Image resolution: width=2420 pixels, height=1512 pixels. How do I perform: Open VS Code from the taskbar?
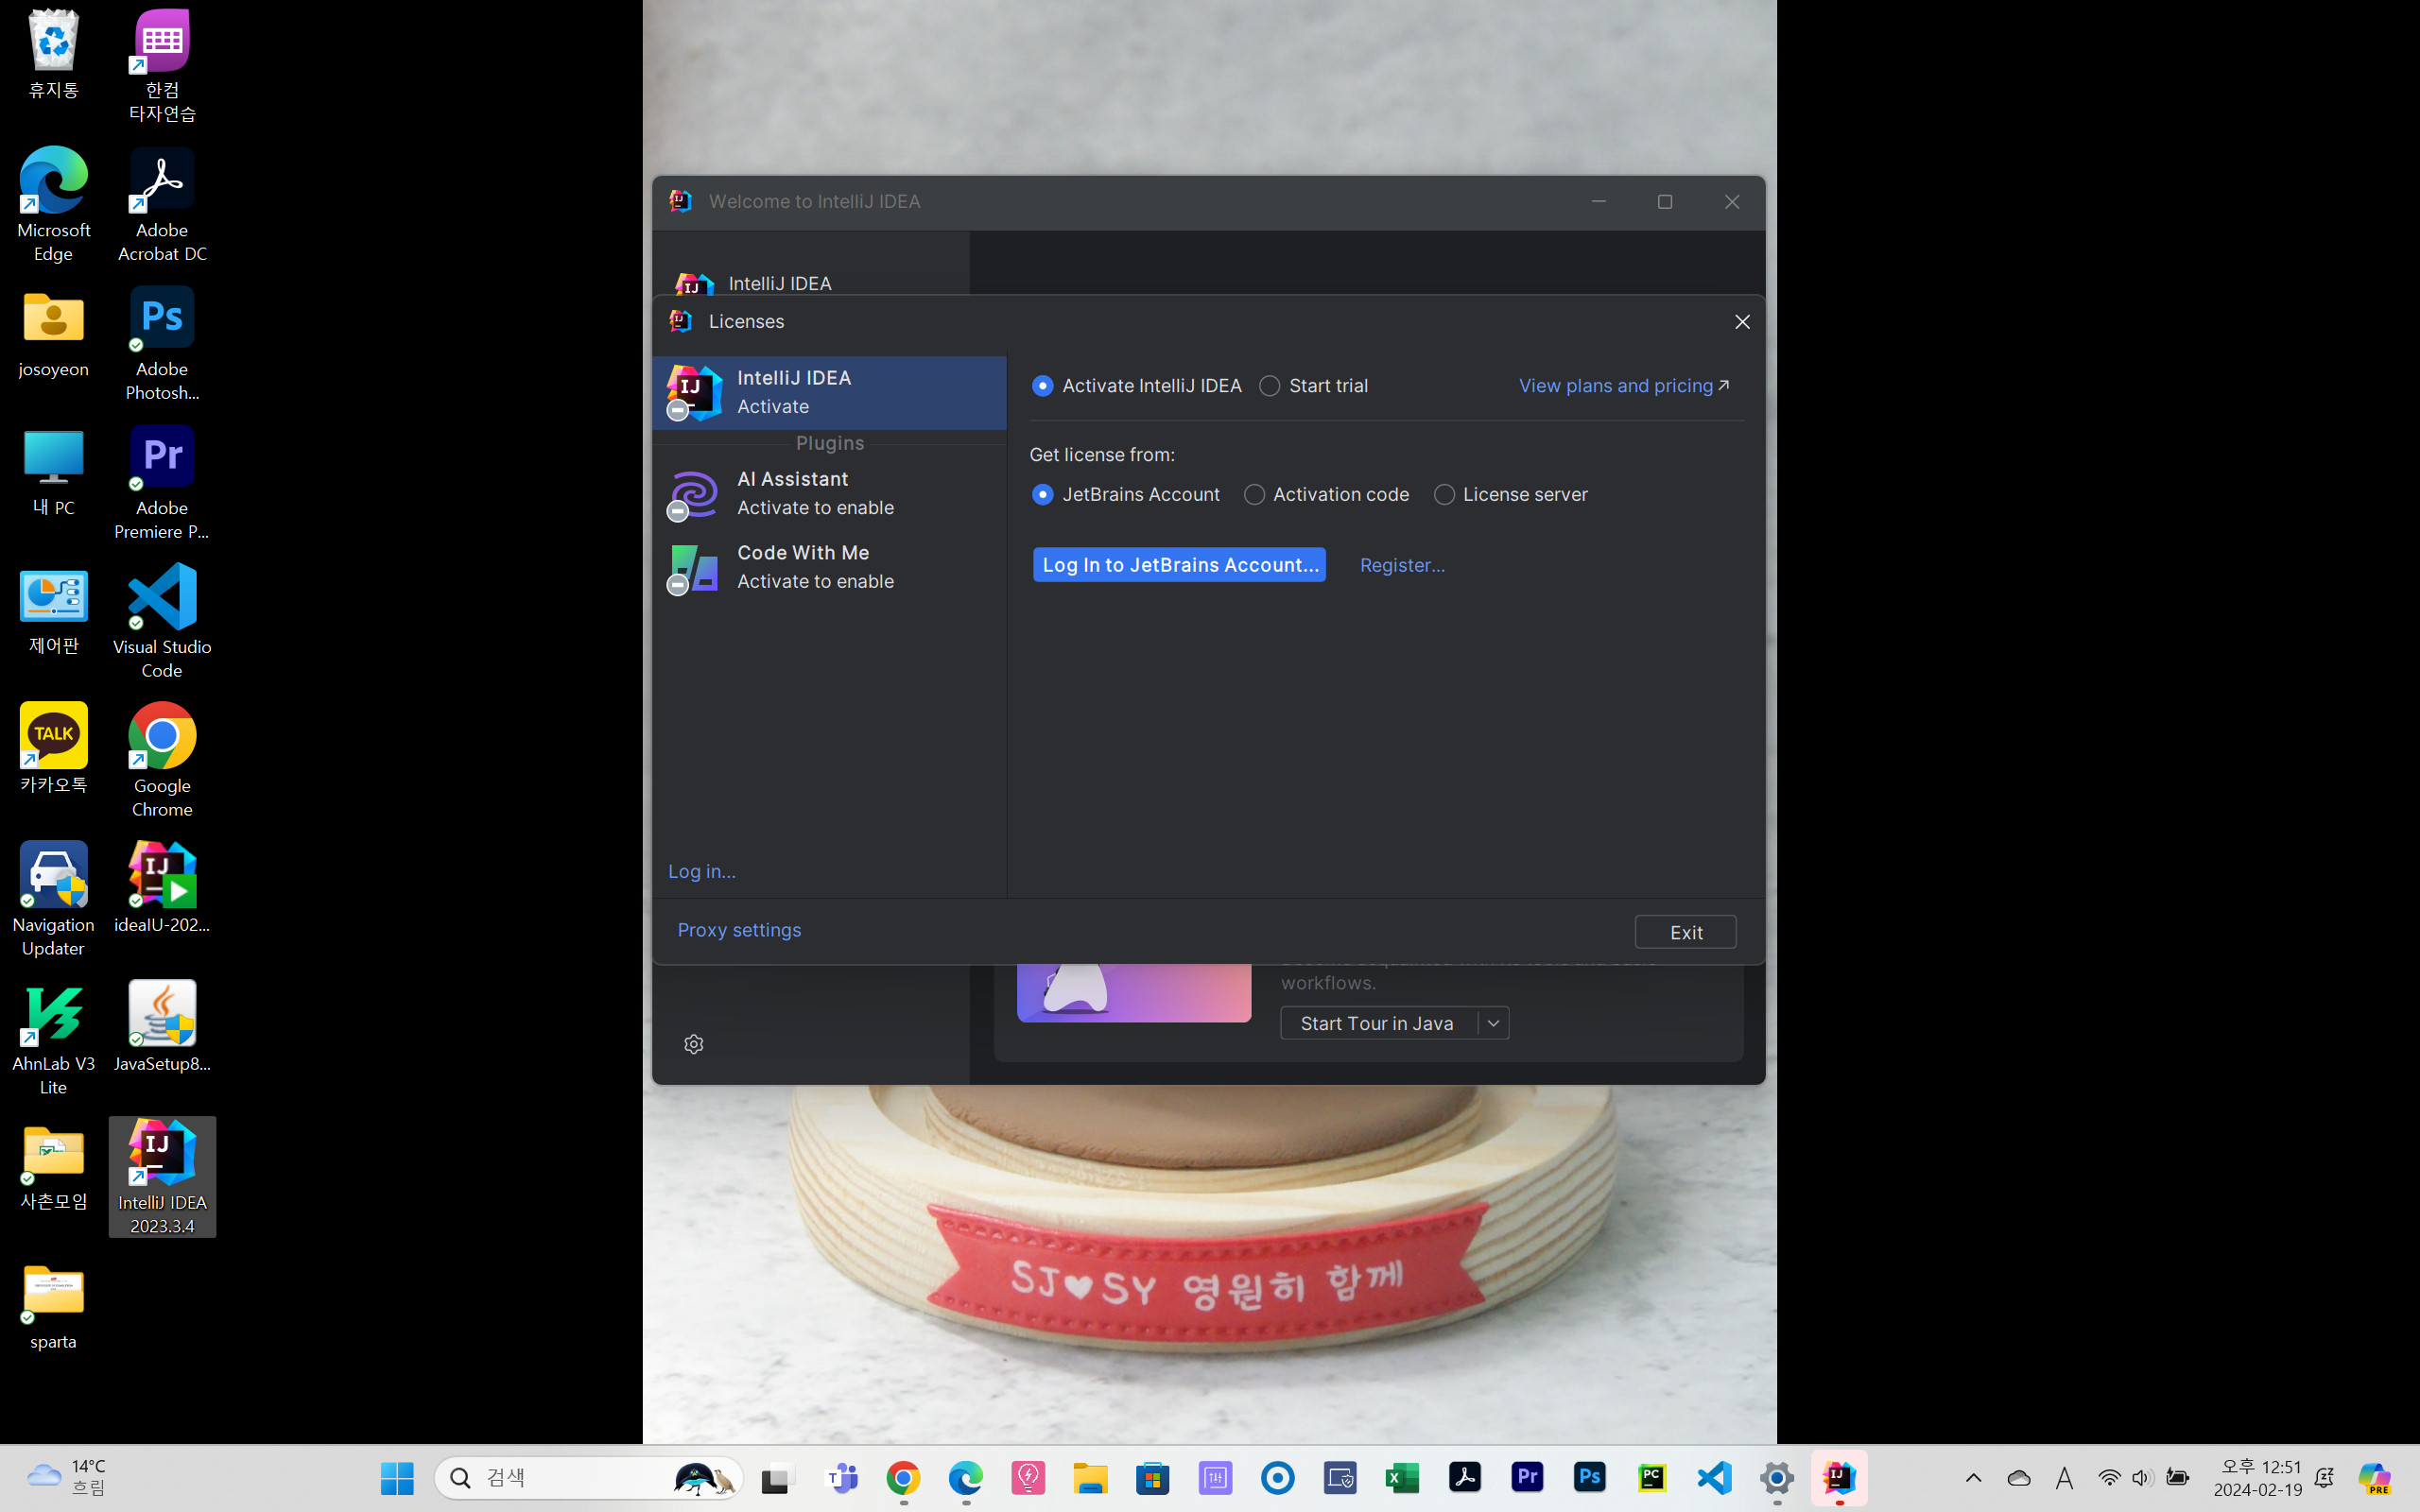tap(1714, 1478)
